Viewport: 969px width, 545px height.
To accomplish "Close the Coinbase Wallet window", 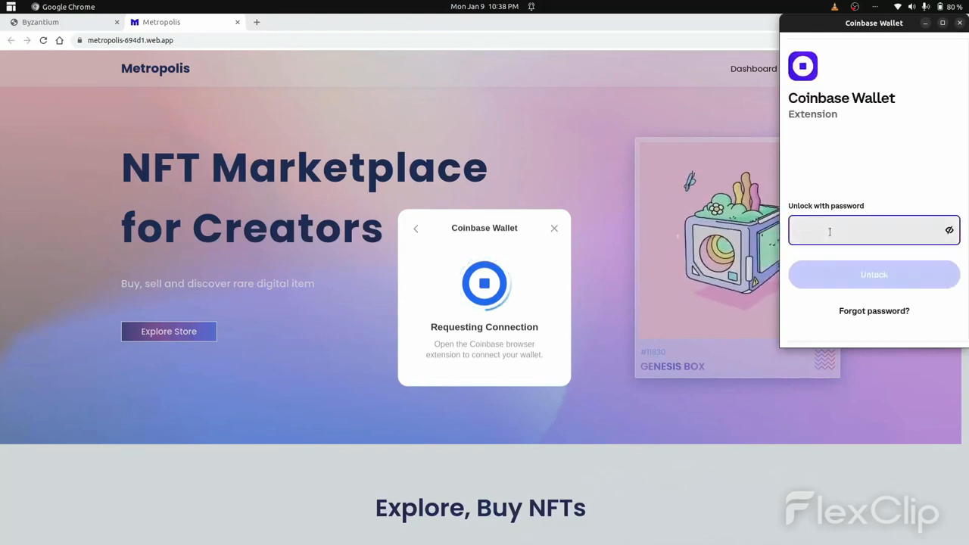I will (x=960, y=23).
